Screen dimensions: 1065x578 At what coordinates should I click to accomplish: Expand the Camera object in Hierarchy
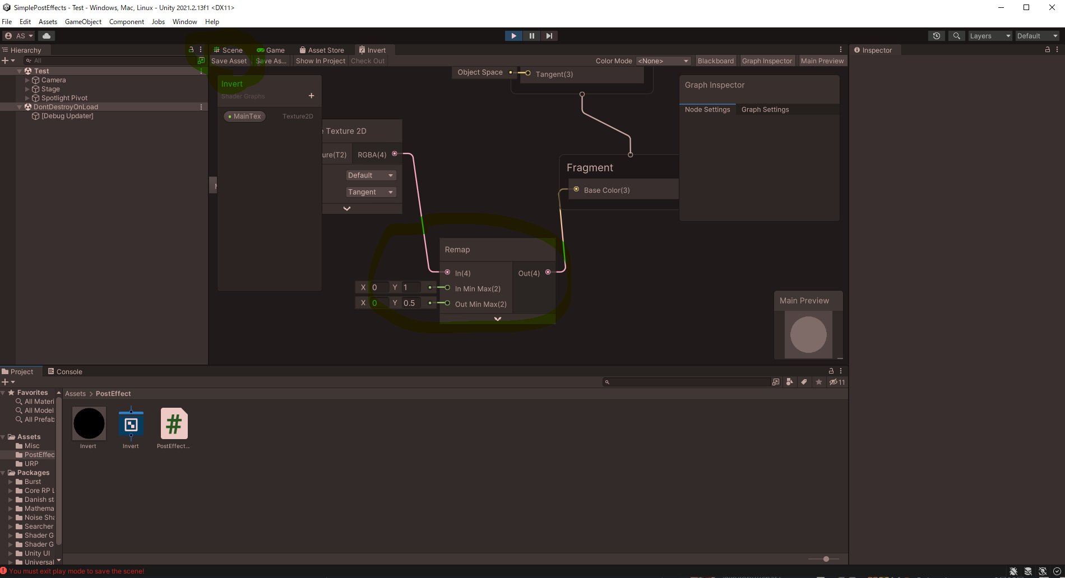coord(27,80)
